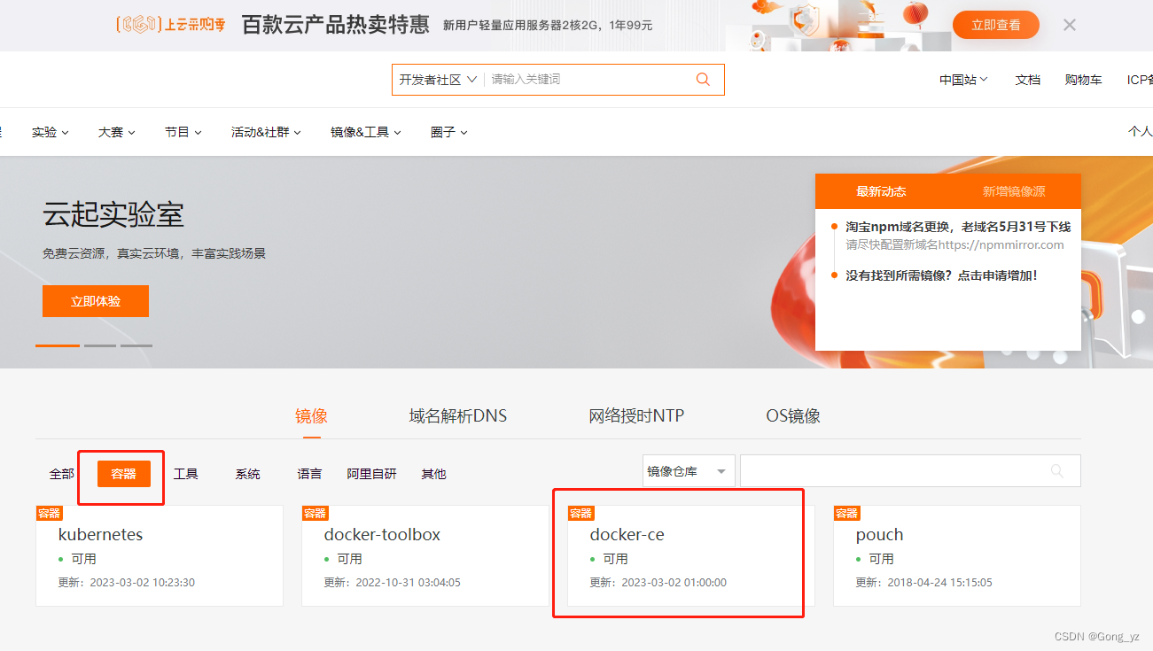Open the 淘宝npm域名更换 announcement
This screenshot has height=651, width=1153.
tap(958, 227)
